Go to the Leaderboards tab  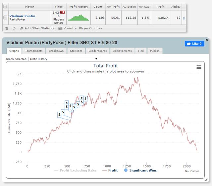tap(98, 51)
